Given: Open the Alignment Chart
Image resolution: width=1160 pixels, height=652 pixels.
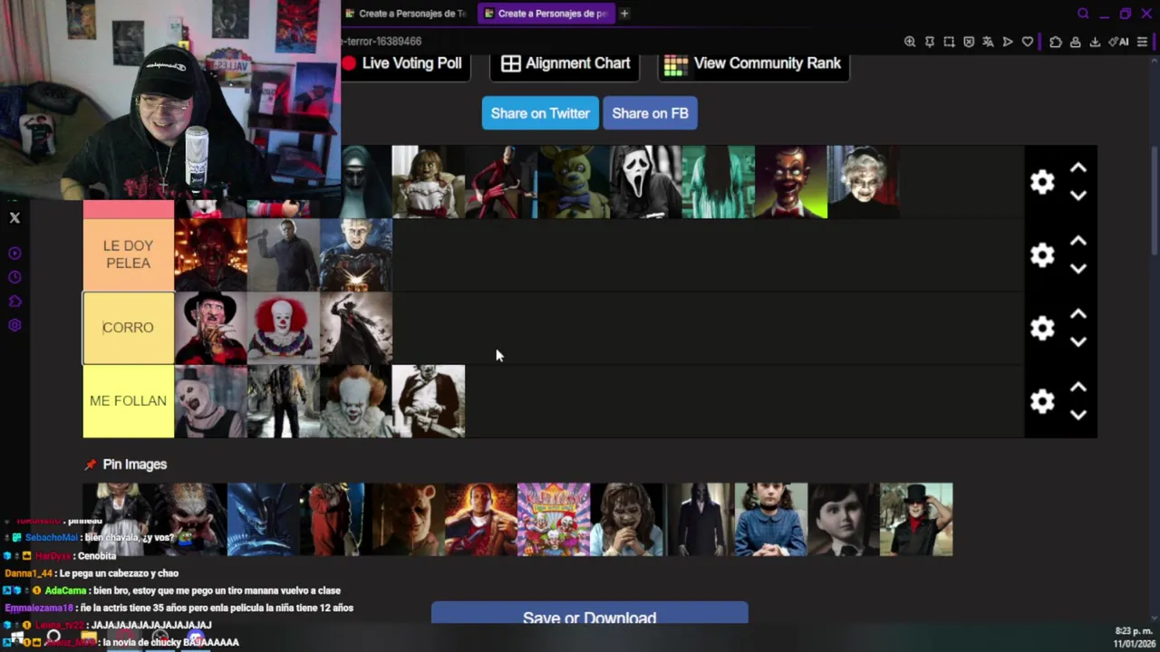Looking at the screenshot, I should (566, 63).
